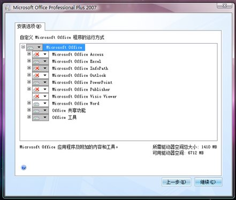Close the Office 2007 setup window
The width and height of the screenshot is (236, 200).
(225, 5)
